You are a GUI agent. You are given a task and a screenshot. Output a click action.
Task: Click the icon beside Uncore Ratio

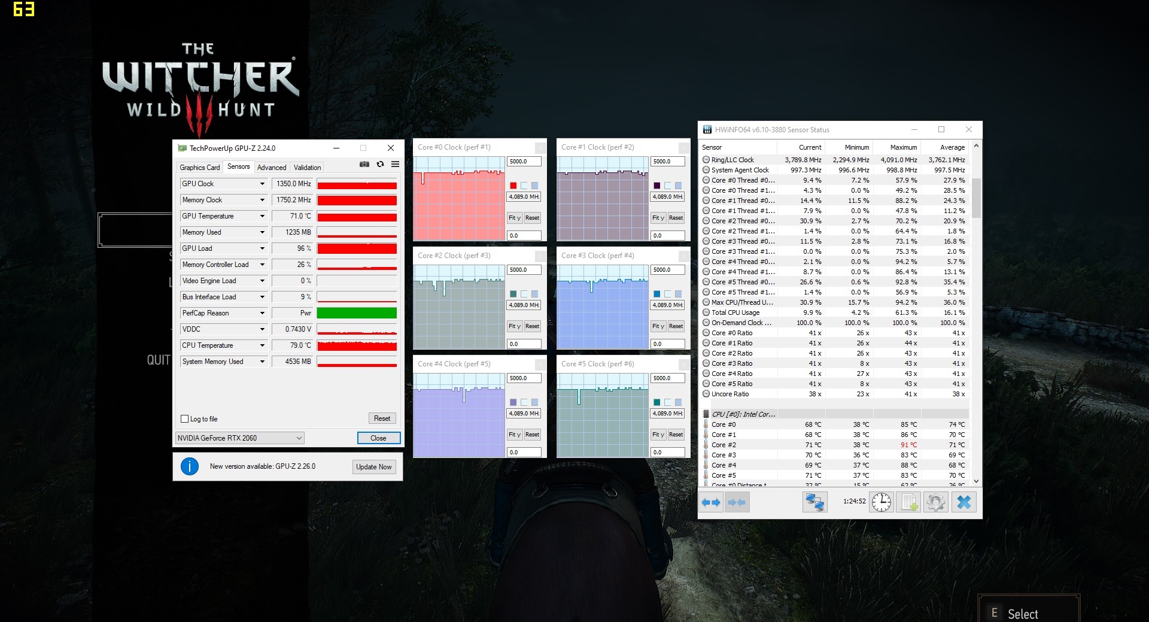coord(706,394)
